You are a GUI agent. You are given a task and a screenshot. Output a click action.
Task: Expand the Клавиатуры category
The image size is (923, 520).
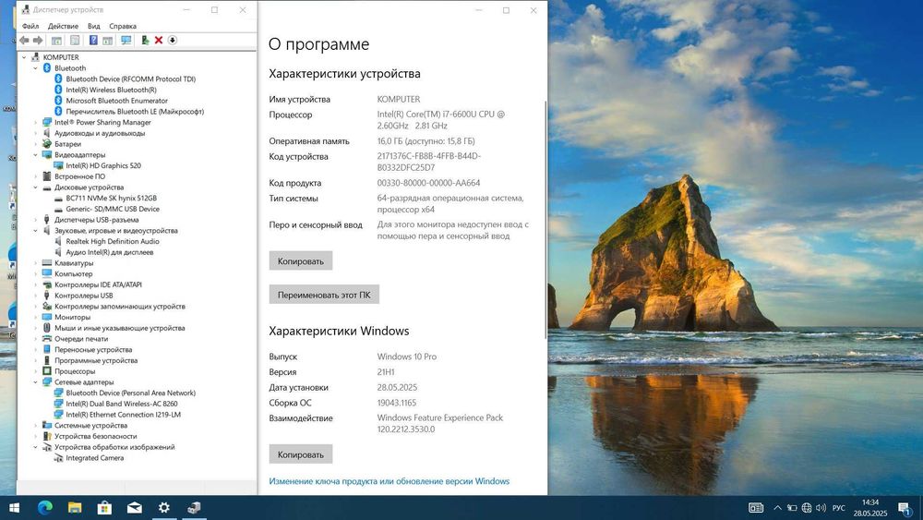click(35, 263)
